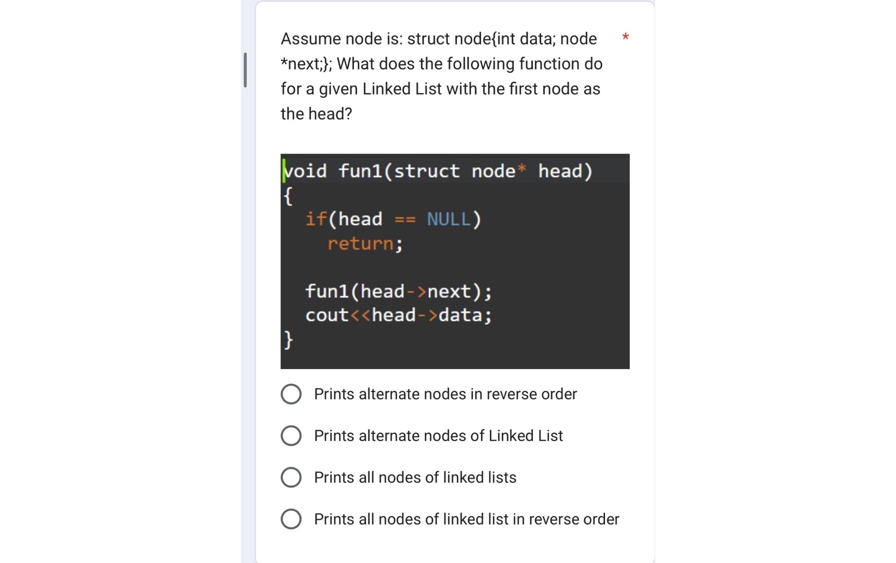Click the green text cursor before 'void'
The image size is (896, 563).
click(x=283, y=171)
